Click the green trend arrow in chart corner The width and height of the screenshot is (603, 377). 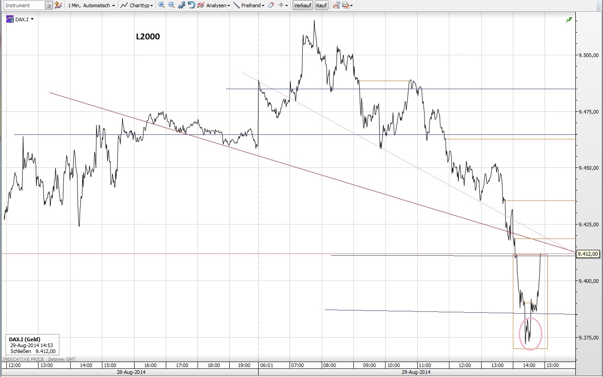[x=569, y=20]
